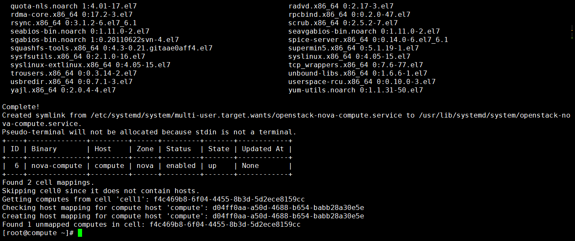Click the 'nova-compute' table cell

[57, 166]
